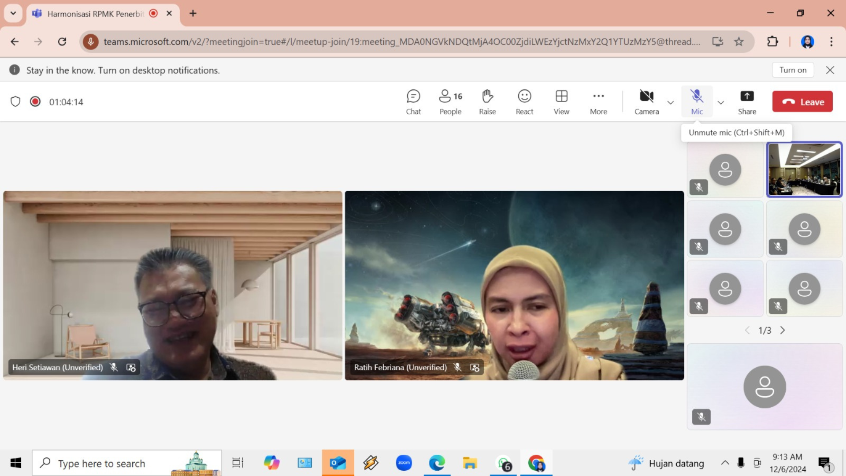Open the People participants list

click(x=450, y=102)
